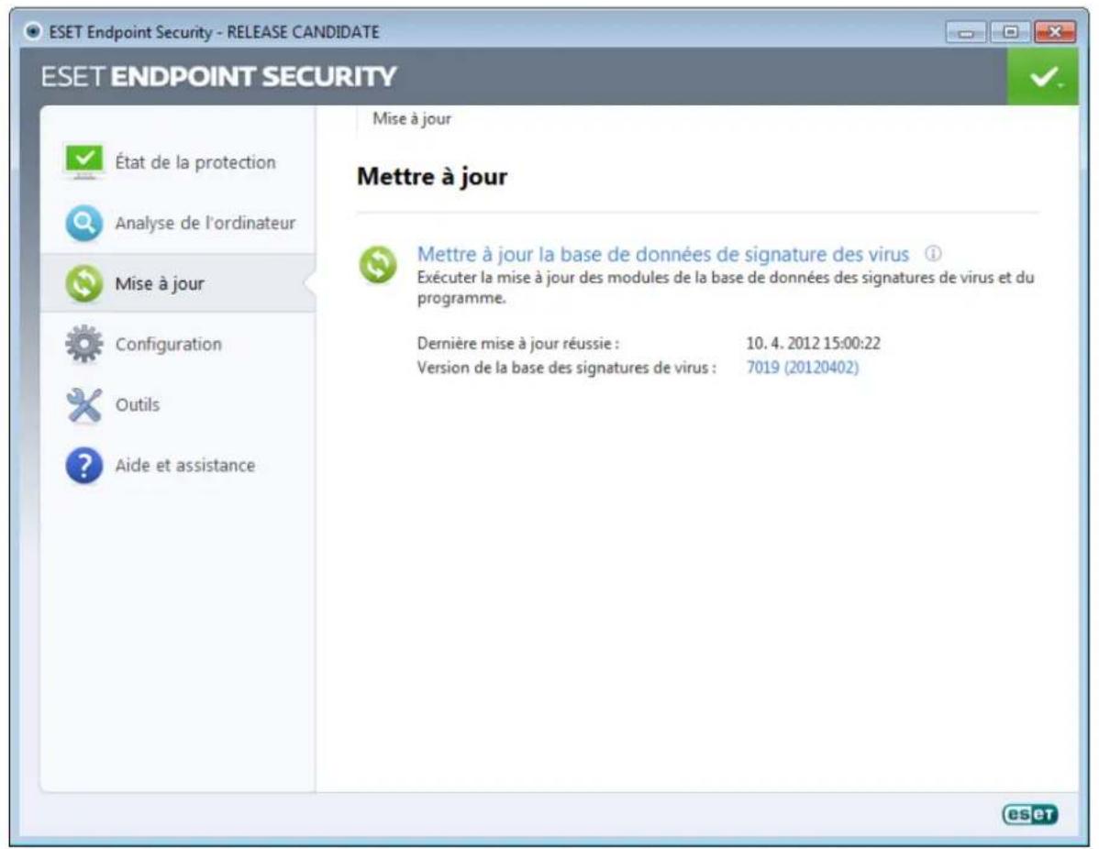Click the Dernière mise à jour réussie label
The image size is (1099, 849).
pyautogui.click(x=518, y=343)
